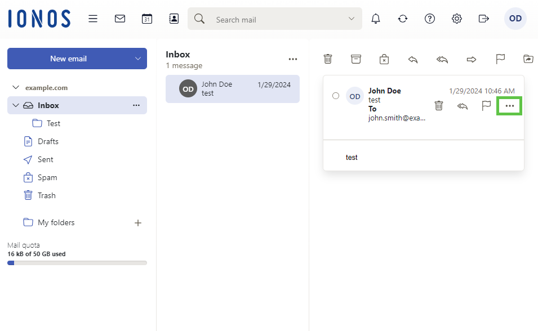Open the address book contacts icon
538x331 pixels.
[x=174, y=19]
